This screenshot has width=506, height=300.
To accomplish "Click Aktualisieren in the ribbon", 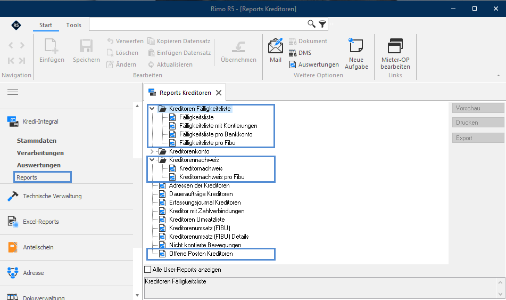I will (x=170, y=64).
